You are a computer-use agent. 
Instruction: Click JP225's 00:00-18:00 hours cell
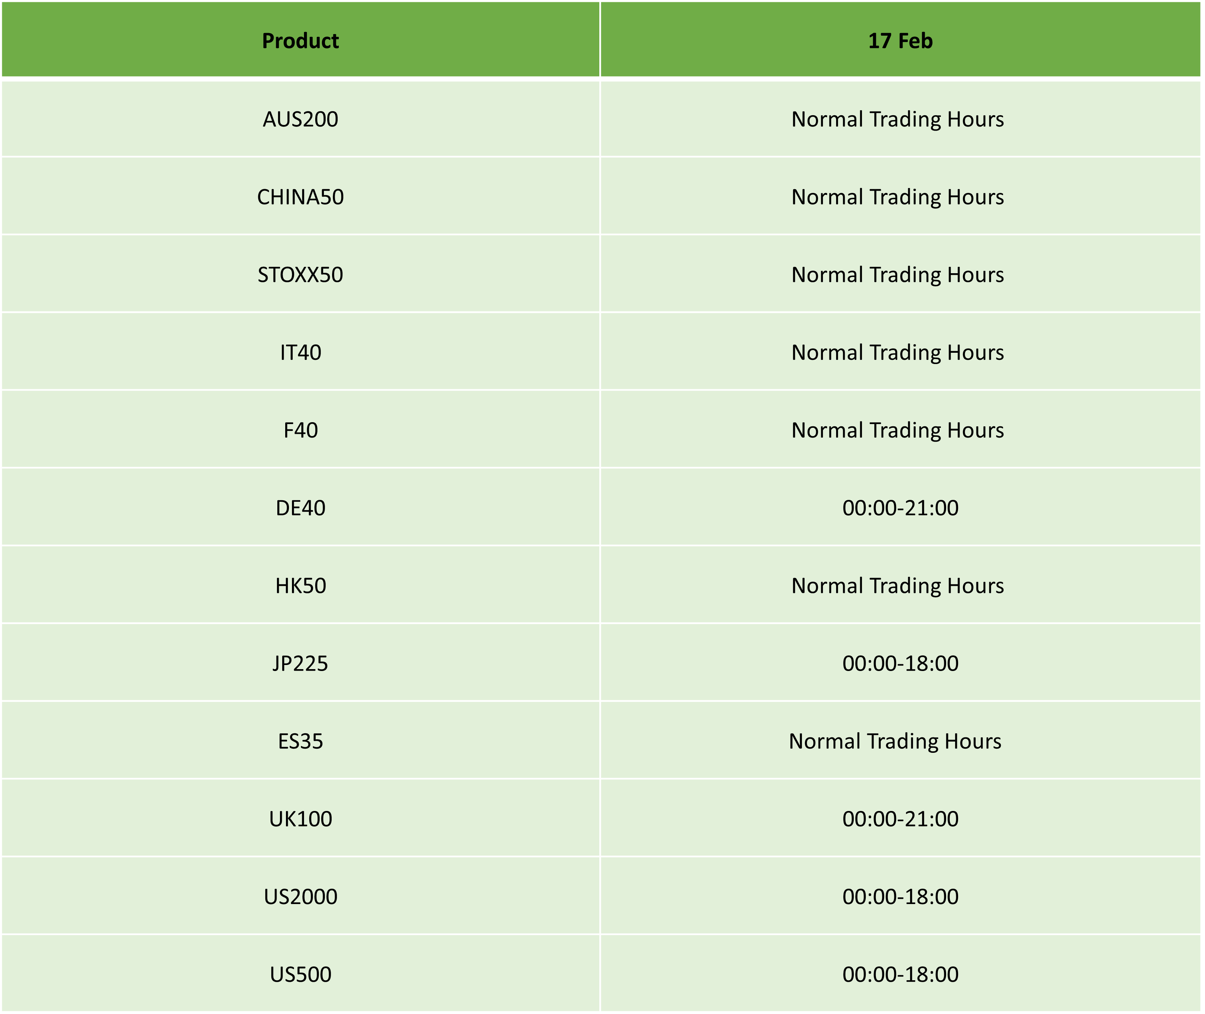coord(900,663)
